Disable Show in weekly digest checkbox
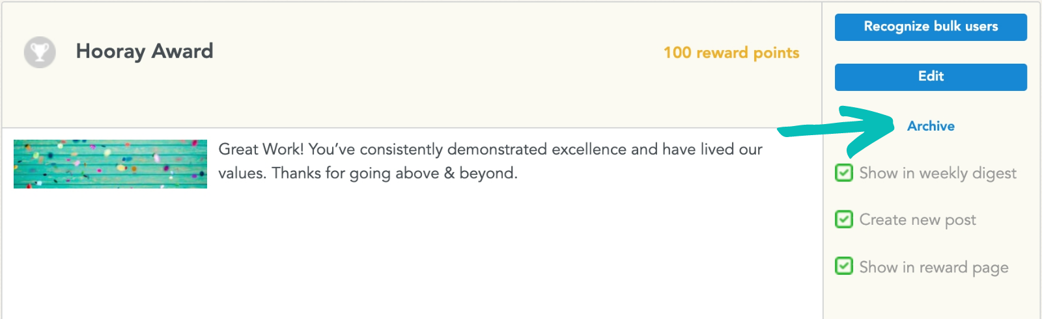The width and height of the screenshot is (1042, 319). point(844,173)
